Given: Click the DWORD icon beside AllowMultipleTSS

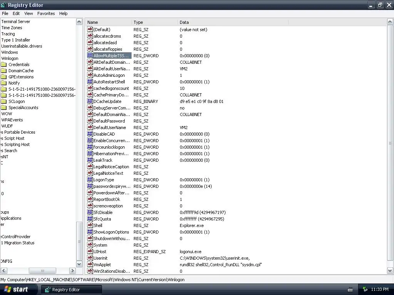Looking at the screenshot, I should 90,55.
